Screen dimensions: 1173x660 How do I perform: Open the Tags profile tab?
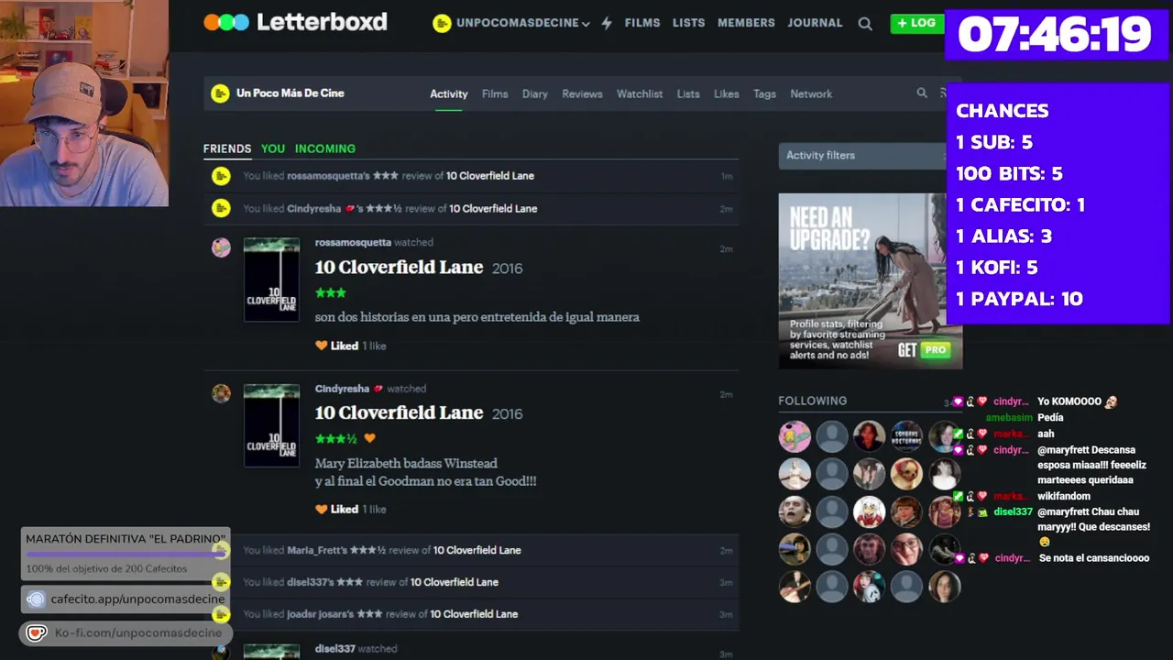click(x=764, y=93)
